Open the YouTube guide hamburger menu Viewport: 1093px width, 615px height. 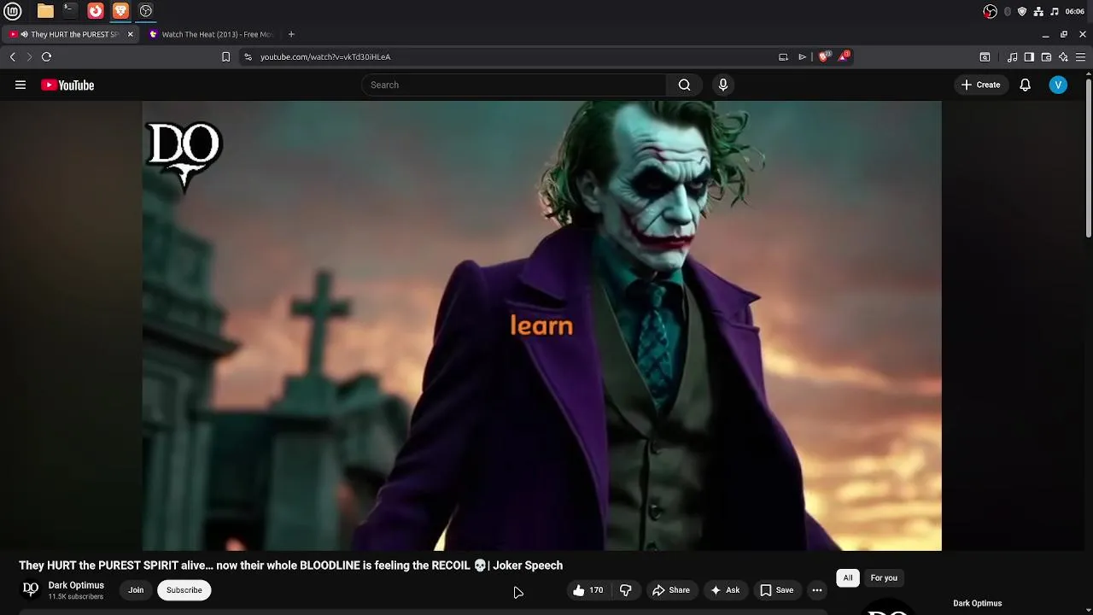click(20, 85)
